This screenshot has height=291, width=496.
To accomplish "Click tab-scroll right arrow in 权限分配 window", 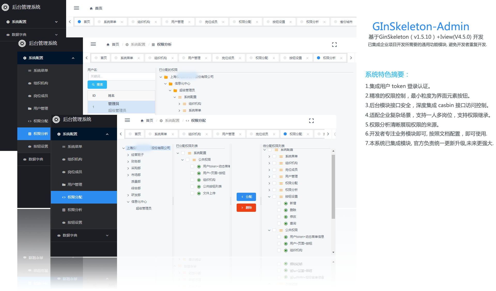I will [328, 134].
